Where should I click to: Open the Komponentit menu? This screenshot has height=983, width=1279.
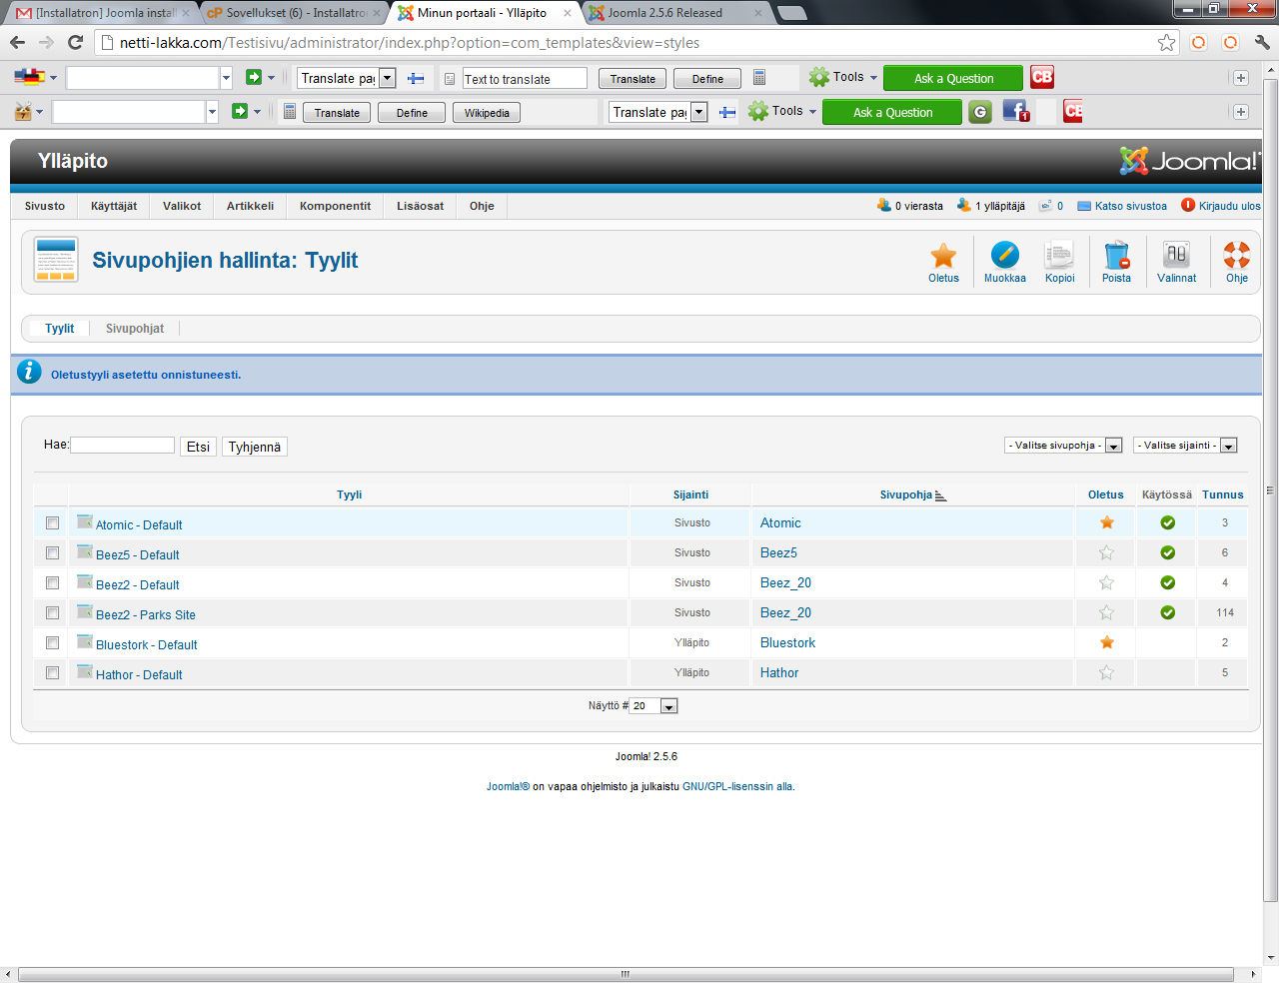tap(335, 206)
